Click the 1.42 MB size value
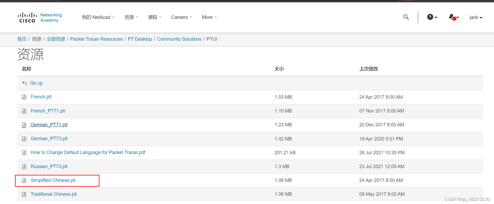 (x=283, y=139)
